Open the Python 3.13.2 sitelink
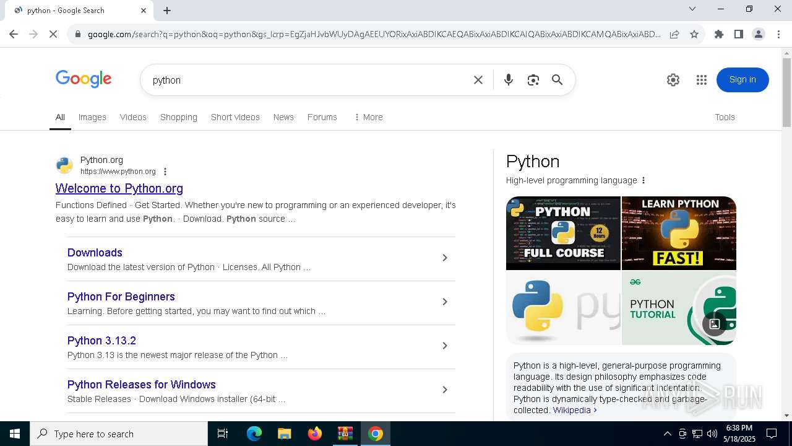The image size is (792, 446). tap(101, 341)
